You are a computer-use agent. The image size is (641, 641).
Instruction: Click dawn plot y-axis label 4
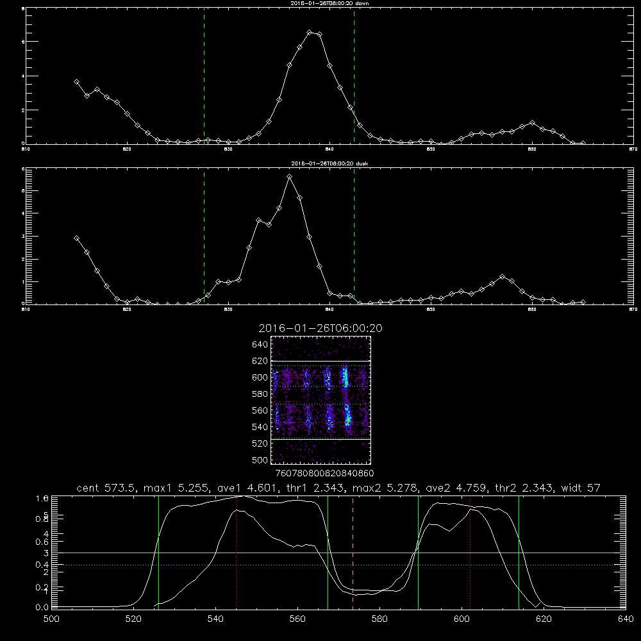coord(23,76)
